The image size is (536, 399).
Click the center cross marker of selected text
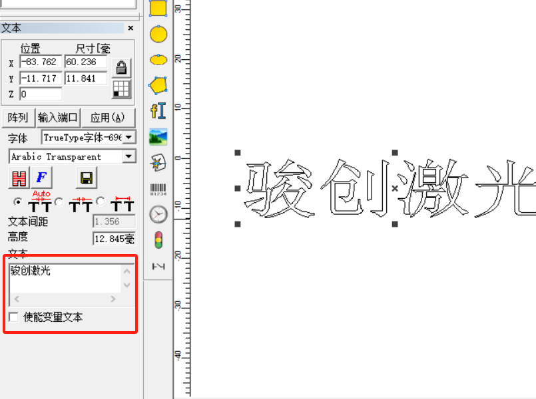(395, 188)
